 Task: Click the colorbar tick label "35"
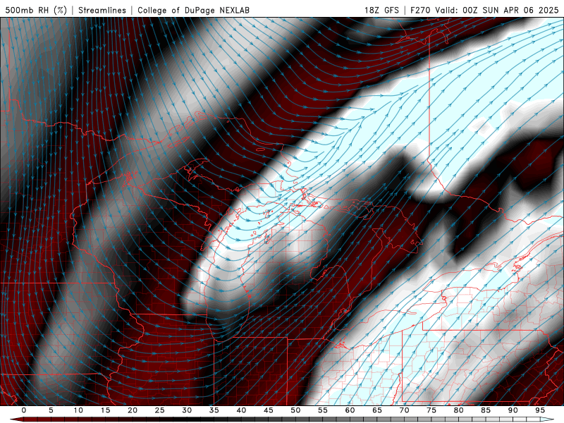(x=214, y=410)
